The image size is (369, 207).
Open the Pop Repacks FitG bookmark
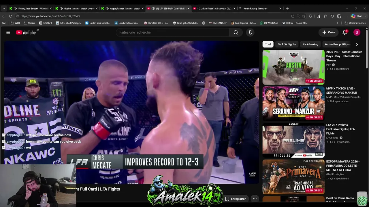pyautogui.click(x=244, y=23)
